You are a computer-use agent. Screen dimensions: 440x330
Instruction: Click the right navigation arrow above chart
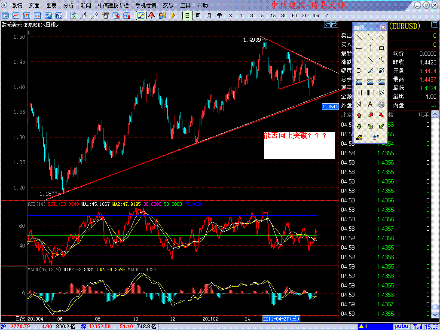click(335, 24)
